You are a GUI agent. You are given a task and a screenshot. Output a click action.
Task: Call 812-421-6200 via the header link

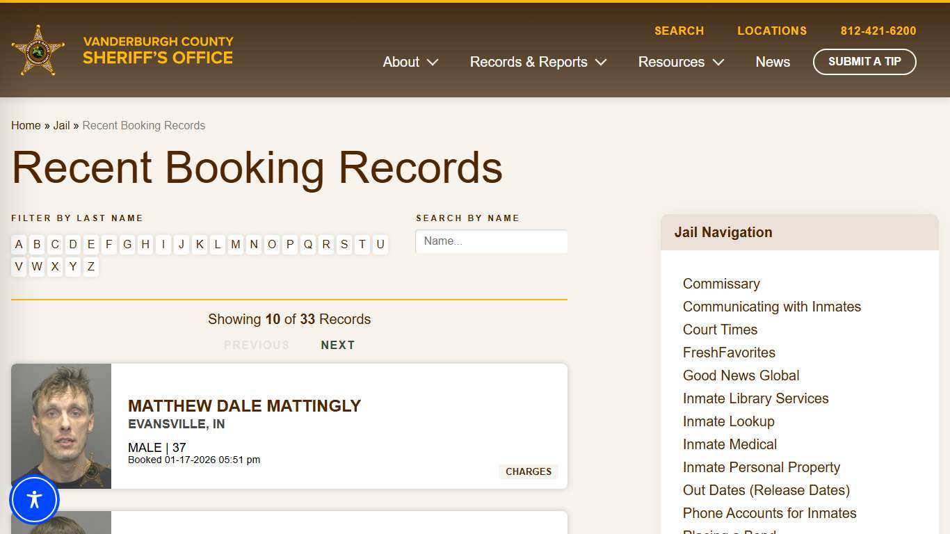coord(878,31)
